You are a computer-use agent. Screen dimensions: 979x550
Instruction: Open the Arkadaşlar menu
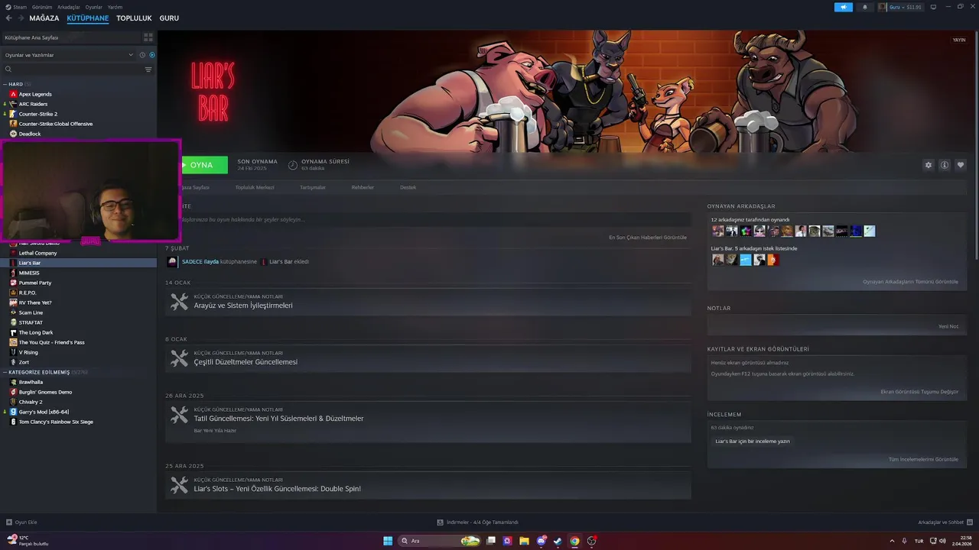[x=69, y=7]
